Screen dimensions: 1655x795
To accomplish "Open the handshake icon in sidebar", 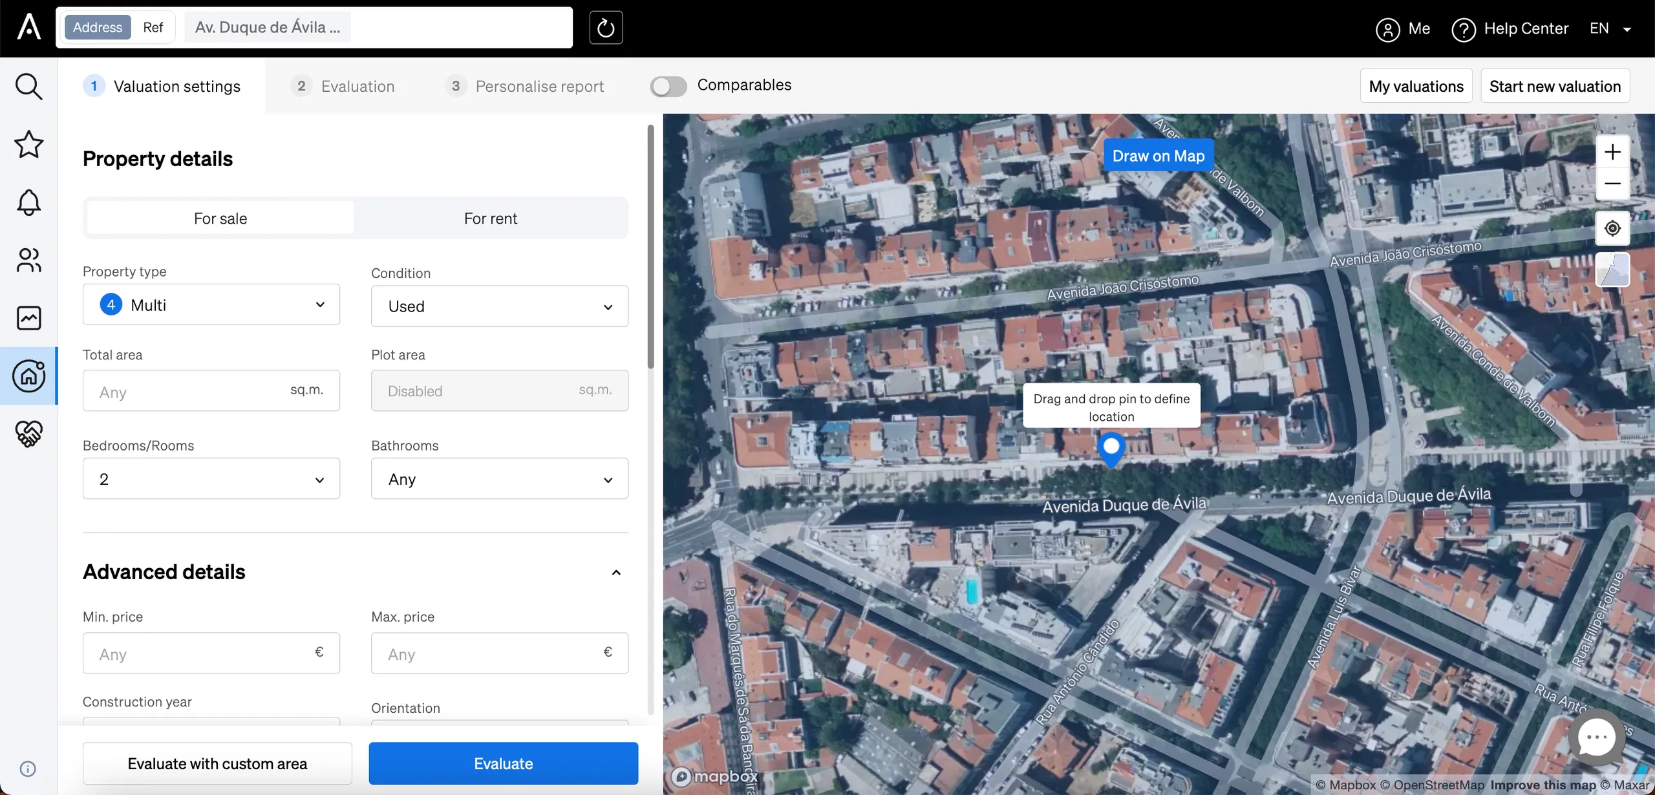I will (x=28, y=434).
